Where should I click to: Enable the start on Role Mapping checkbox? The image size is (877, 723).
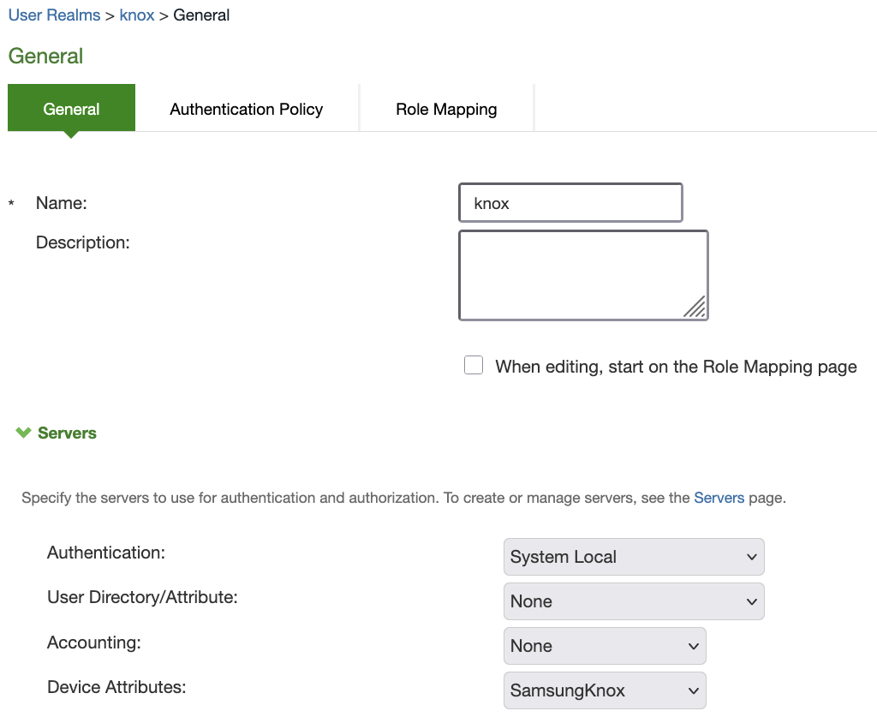tap(474, 366)
